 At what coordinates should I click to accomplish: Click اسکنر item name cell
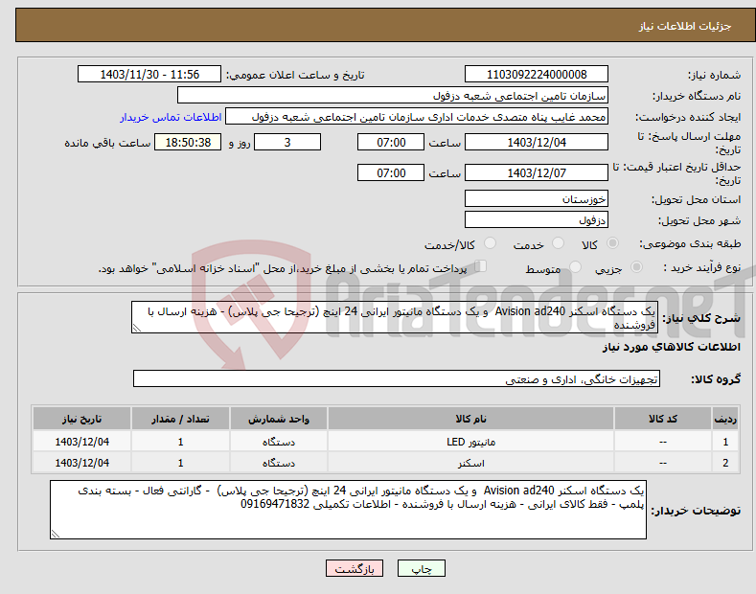[x=470, y=463]
